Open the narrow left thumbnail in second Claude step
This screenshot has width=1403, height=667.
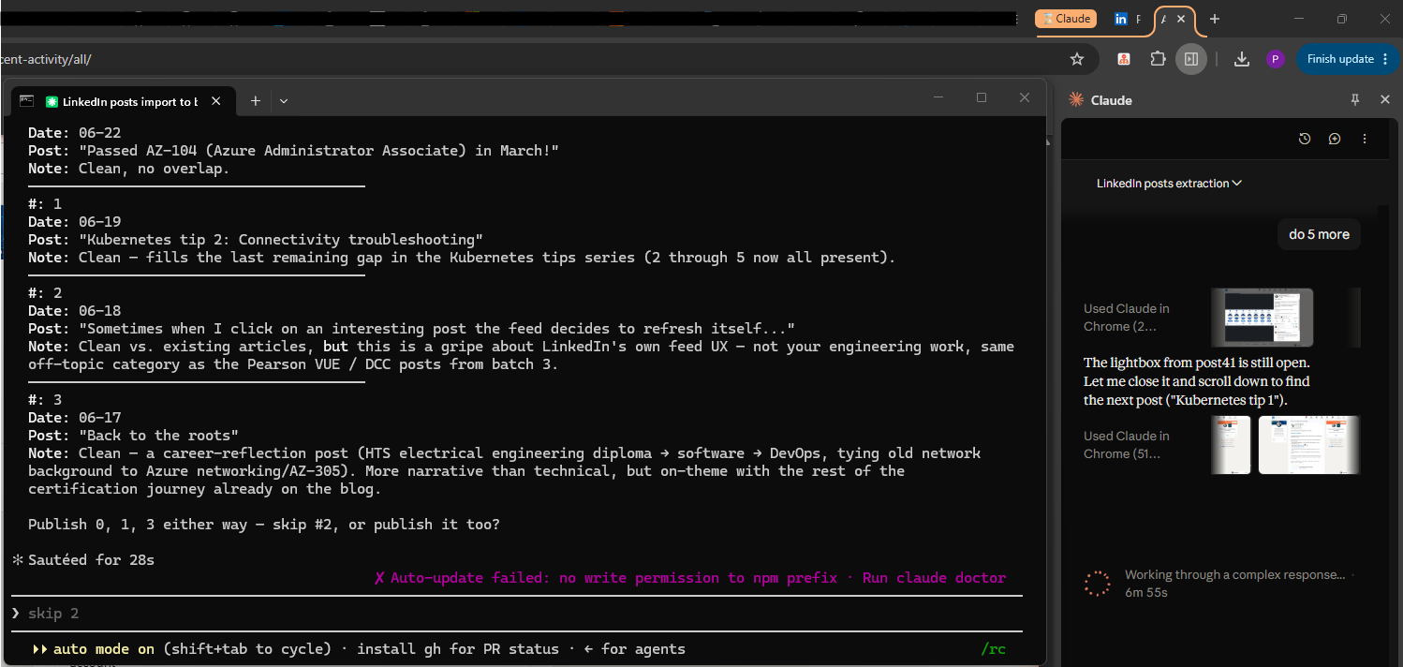pyautogui.click(x=1231, y=445)
